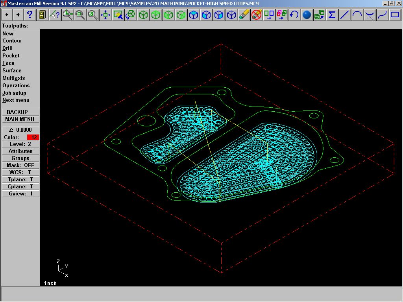This screenshot has height=302, width=403.
Task: Click the XYZ axis indicator in the viewport
Action: point(63,269)
